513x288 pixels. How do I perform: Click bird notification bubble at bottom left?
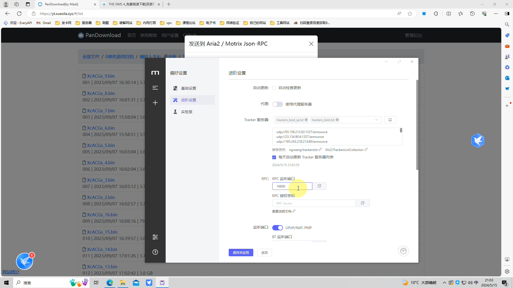click(x=25, y=261)
